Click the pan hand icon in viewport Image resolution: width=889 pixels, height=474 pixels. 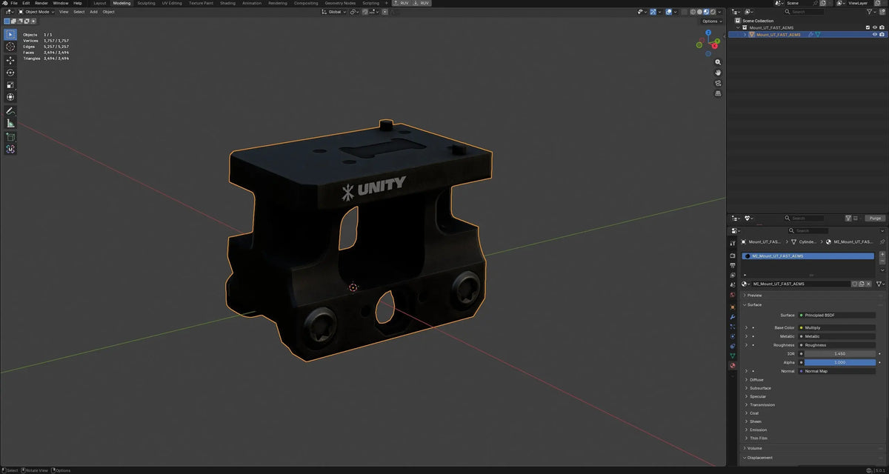click(718, 73)
